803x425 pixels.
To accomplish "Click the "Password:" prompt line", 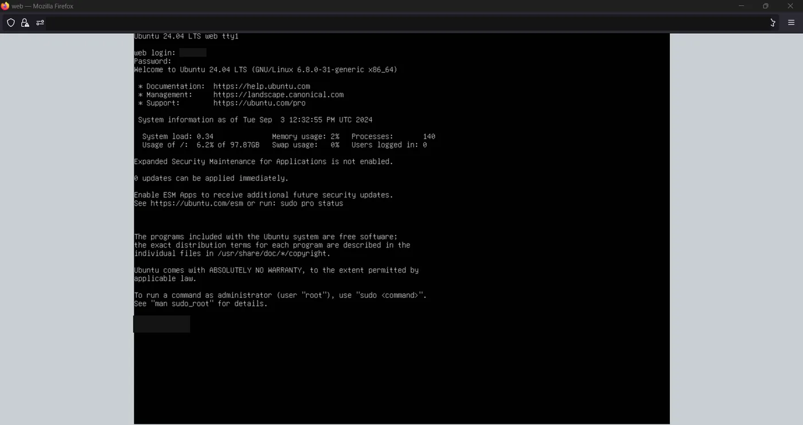I will click(153, 61).
